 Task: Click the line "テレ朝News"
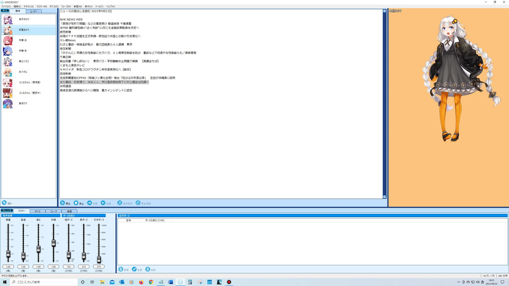tap(68, 40)
